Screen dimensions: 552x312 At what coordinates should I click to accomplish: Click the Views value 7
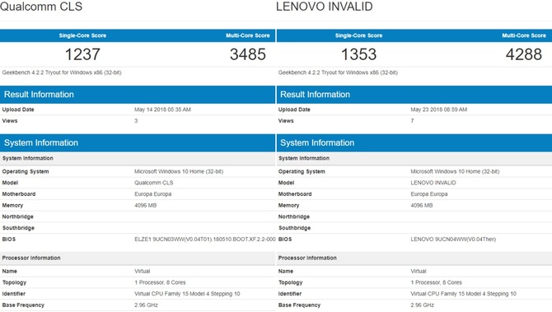pyautogui.click(x=412, y=121)
